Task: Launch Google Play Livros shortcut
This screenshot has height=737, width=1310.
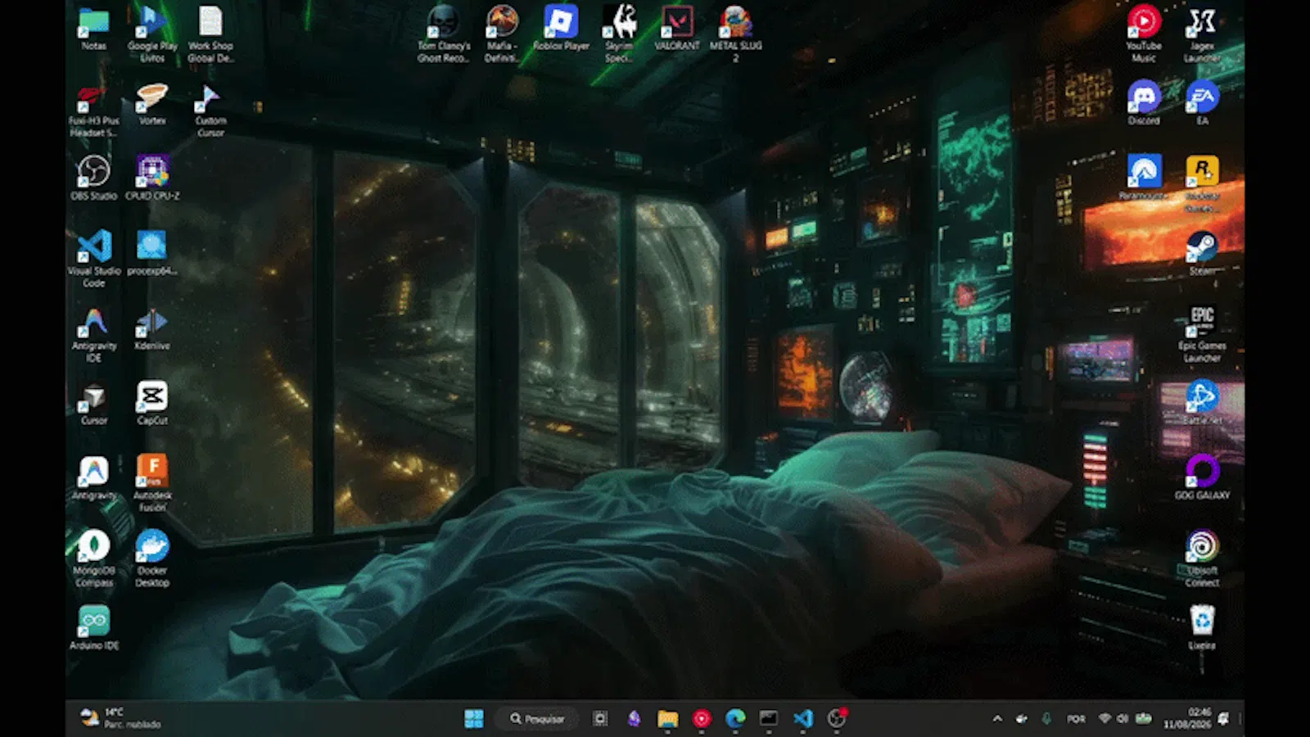Action: (x=152, y=34)
